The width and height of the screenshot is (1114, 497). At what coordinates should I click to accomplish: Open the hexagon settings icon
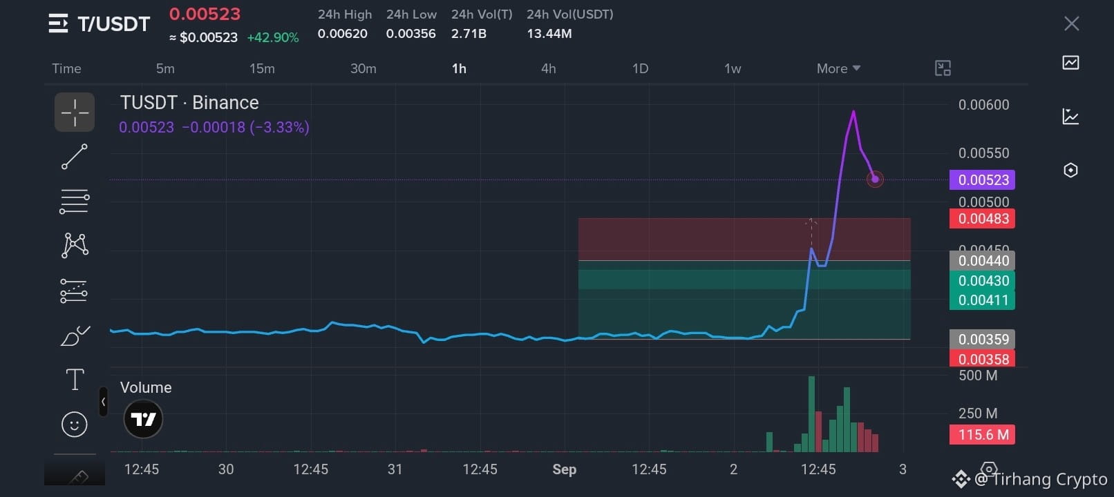pyautogui.click(x=1070, y=170)
